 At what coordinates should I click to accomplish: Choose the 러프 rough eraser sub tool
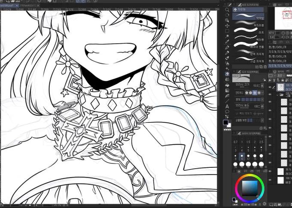(x=248, y=31)
